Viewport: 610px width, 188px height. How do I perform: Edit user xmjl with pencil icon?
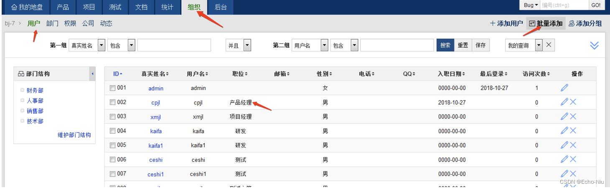tap(564, 117)
